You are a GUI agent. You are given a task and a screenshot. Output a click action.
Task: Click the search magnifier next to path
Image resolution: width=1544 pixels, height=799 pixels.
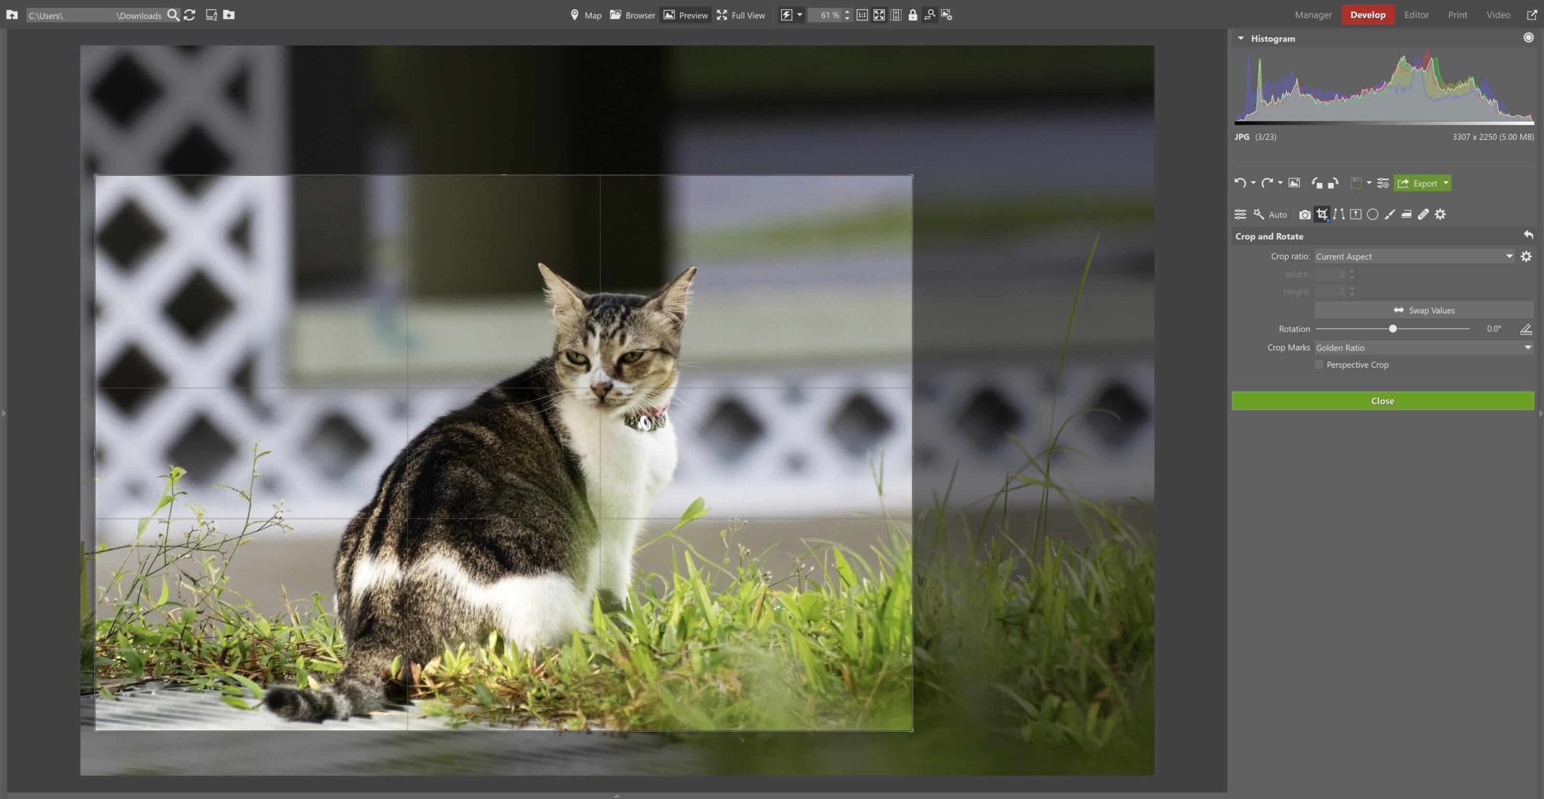tap(173, 15)
